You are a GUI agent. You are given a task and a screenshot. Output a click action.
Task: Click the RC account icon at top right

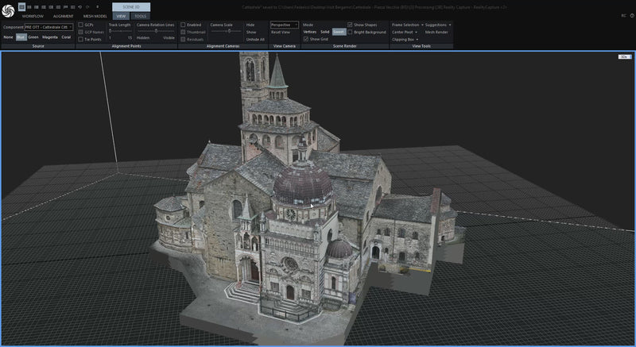pyautogui.click(x=622, y=16)
